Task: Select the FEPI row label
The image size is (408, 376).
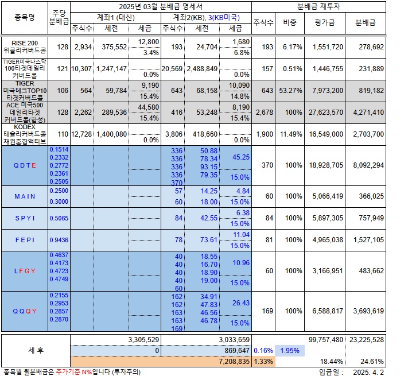Action: point(25,240)
